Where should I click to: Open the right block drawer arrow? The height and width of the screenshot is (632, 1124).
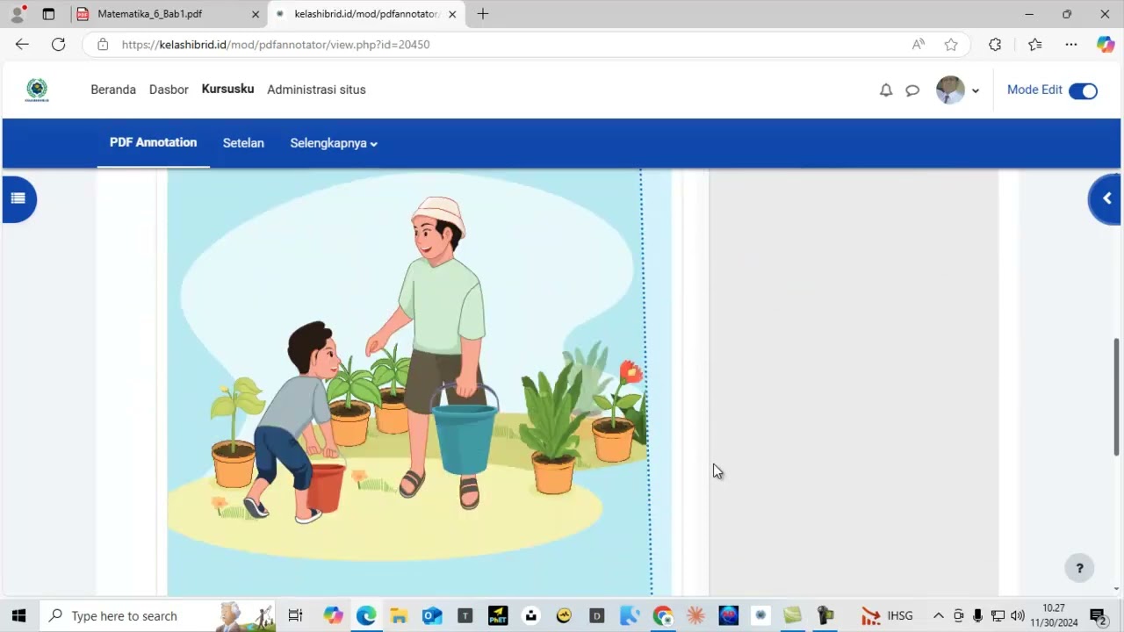(x=1106, y=198)
